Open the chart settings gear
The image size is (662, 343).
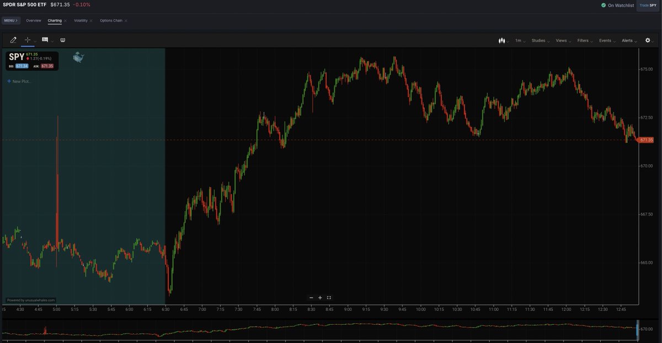coord(648,40)
